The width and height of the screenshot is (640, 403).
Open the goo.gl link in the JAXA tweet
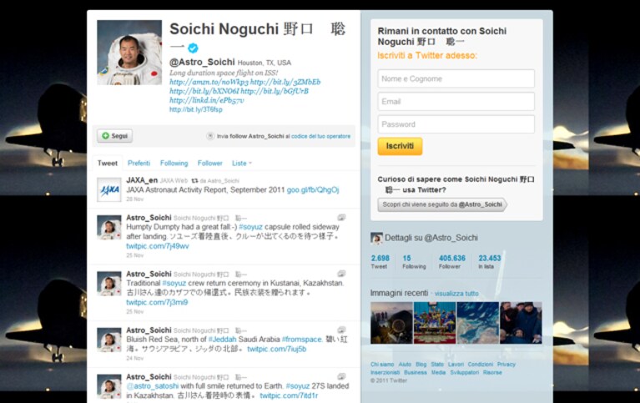(313, 190)
